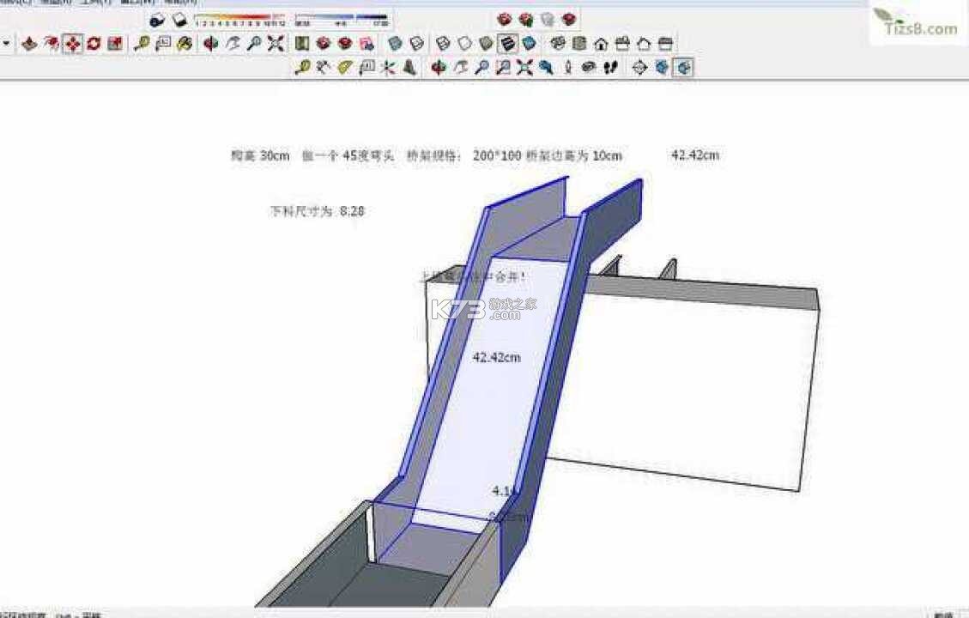Image resolution: width=969 pixels, height=618 pixels.
Task: Select the Follow Me tool
Action: pyautogui.click(x=51, y=44)
